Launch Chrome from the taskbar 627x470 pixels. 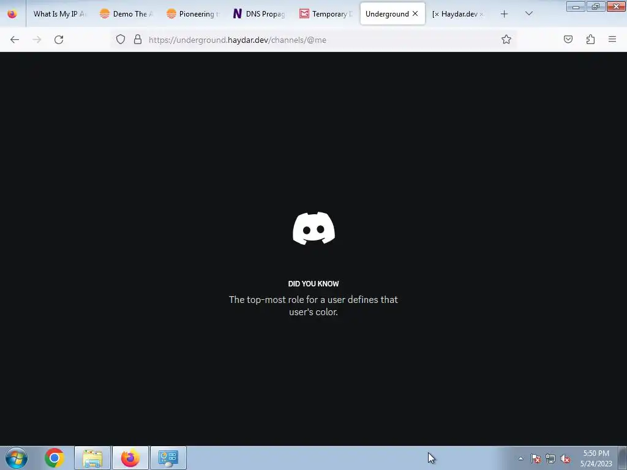(54, 458)
